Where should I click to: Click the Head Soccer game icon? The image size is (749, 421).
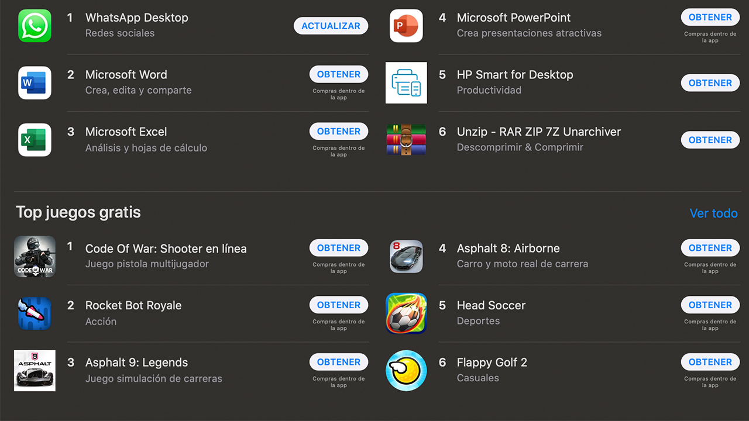(406, 313)
